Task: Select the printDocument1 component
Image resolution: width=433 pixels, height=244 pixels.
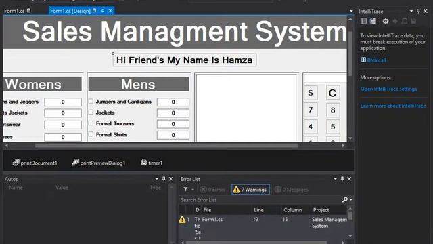Action: pyautogui.click(x=35, y=163)
